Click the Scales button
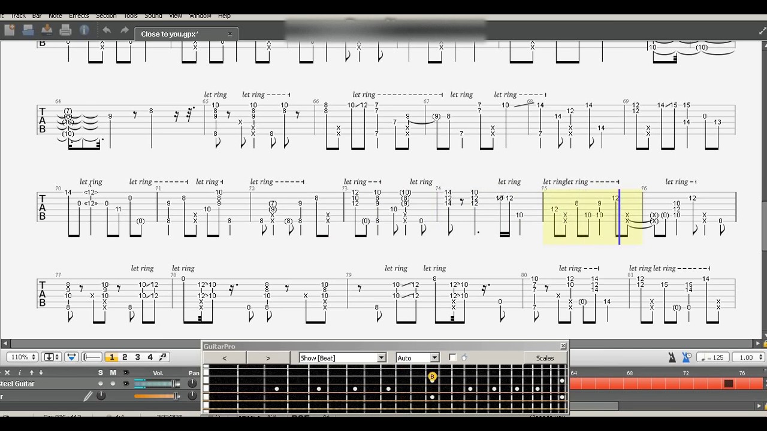The height and width of the screenshot is (431, 767). 545,358
